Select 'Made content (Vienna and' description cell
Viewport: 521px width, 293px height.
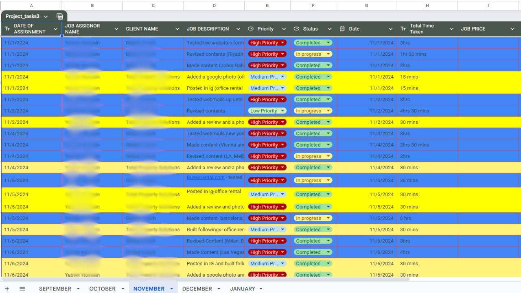tap(214, 145)
